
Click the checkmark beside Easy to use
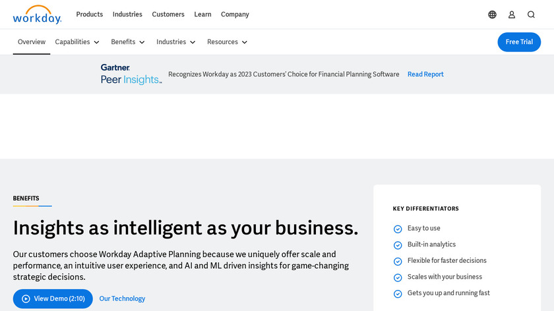pos(398,229)
